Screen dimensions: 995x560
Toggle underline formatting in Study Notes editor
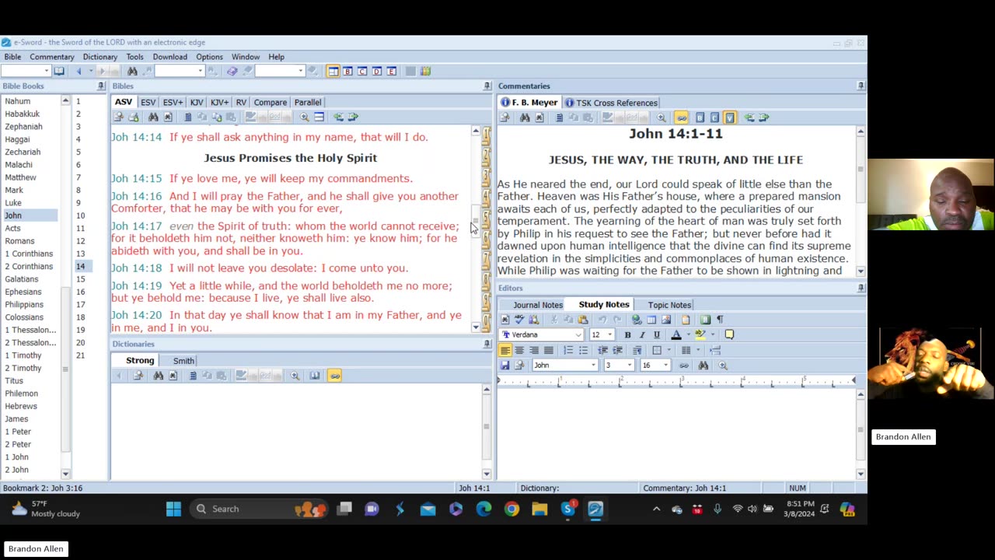[x=657, y=334]
